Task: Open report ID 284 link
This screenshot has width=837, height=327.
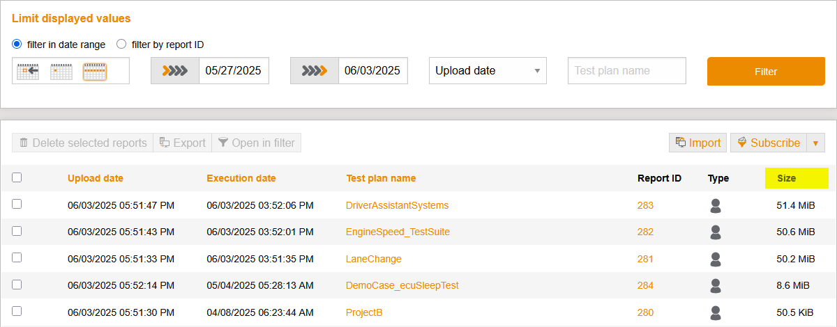Action: pos(645,285)
